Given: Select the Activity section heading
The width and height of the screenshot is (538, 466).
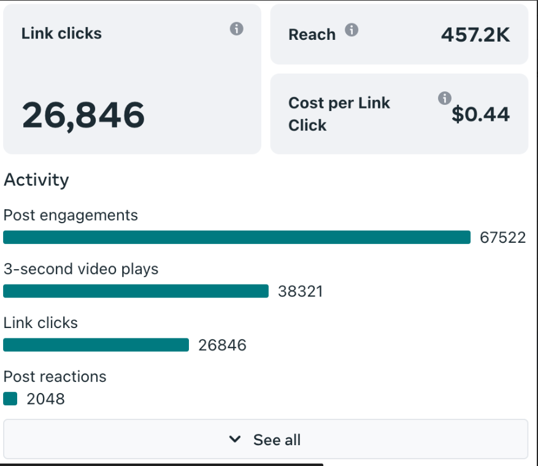Looking at the screenshot, I should [x=36, y=180].
